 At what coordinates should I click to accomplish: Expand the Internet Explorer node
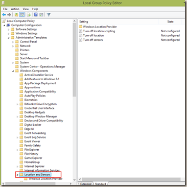[17, 167]
